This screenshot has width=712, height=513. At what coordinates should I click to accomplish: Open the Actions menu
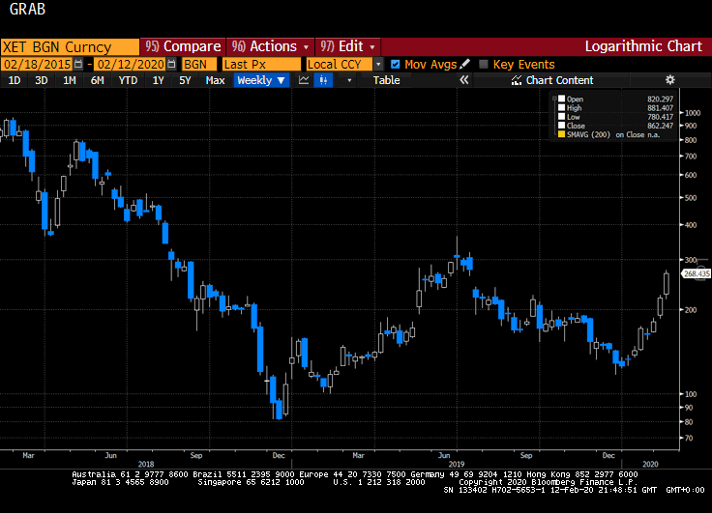(x=270, y=46)
